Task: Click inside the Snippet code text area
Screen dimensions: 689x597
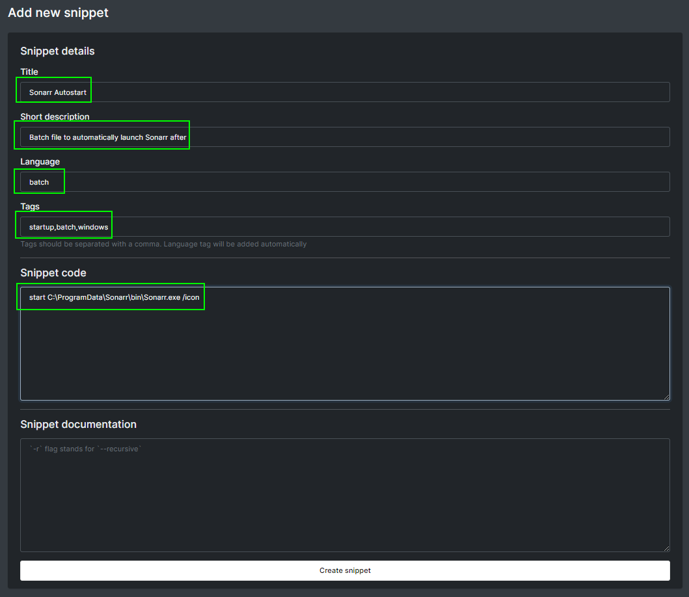Action: click(345, 343)
